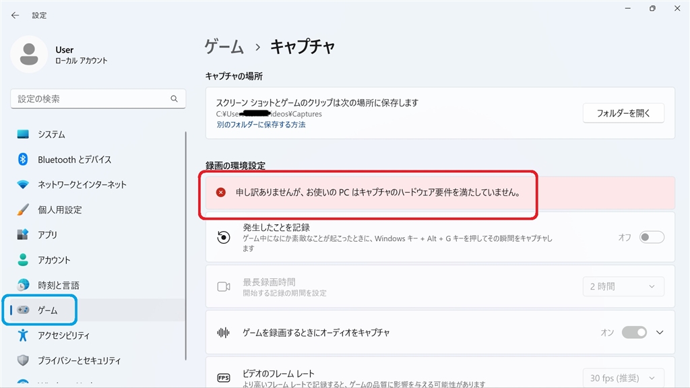The image size is (690, 388).
Task: Open the 最長録画時間 2 時間 dropdown
Action: [623, 287]
